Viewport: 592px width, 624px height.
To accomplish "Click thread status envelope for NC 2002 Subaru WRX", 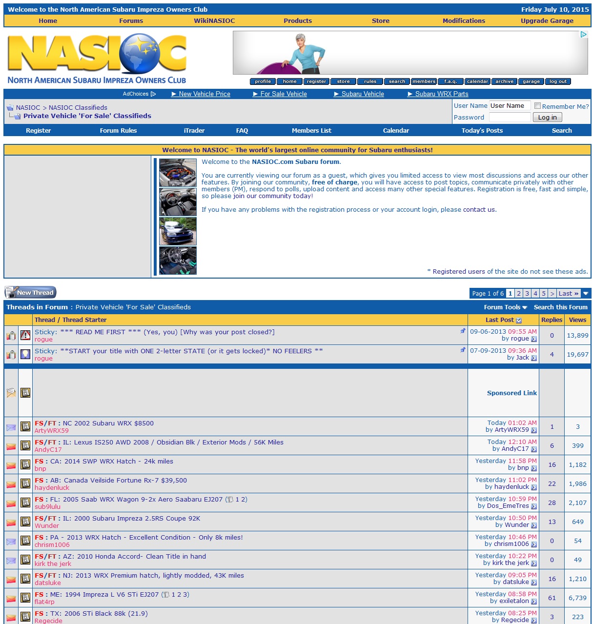I will click(11, 427).
